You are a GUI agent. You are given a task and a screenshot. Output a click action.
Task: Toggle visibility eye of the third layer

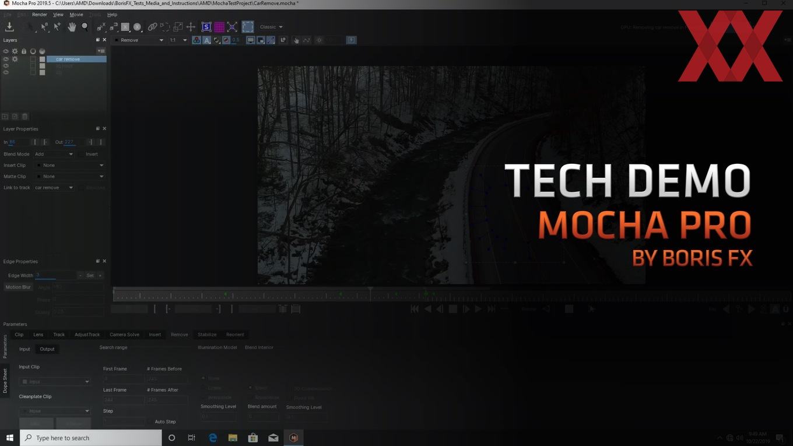[6, 73]
